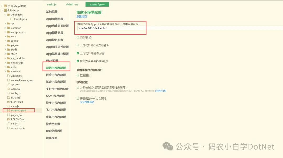The image size is (283, 158).
Task: Click the config.js file icon
Action: pyautogui.click(x=8, y=93)
